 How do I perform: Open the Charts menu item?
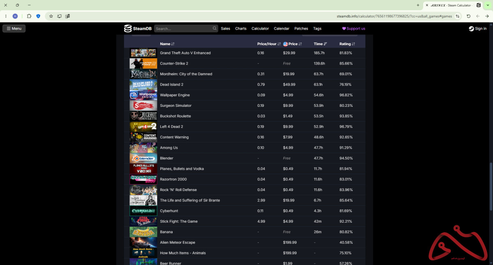point(241,29)
